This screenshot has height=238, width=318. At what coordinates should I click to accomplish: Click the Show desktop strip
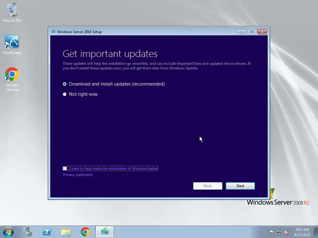pyautogui.click(x=316, y=232)
